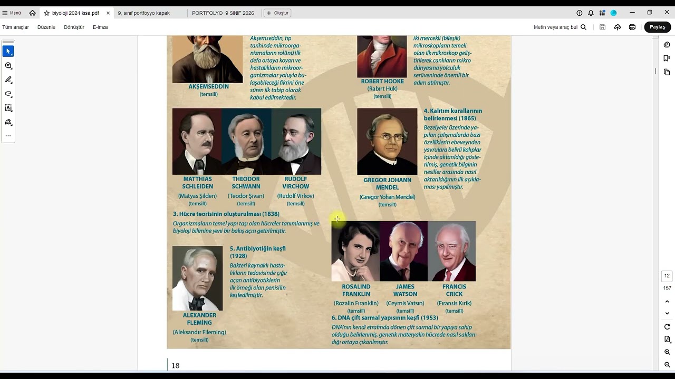Zoom out of the document
The width and height of the screenshot is (675, 379).
point(667,365)
